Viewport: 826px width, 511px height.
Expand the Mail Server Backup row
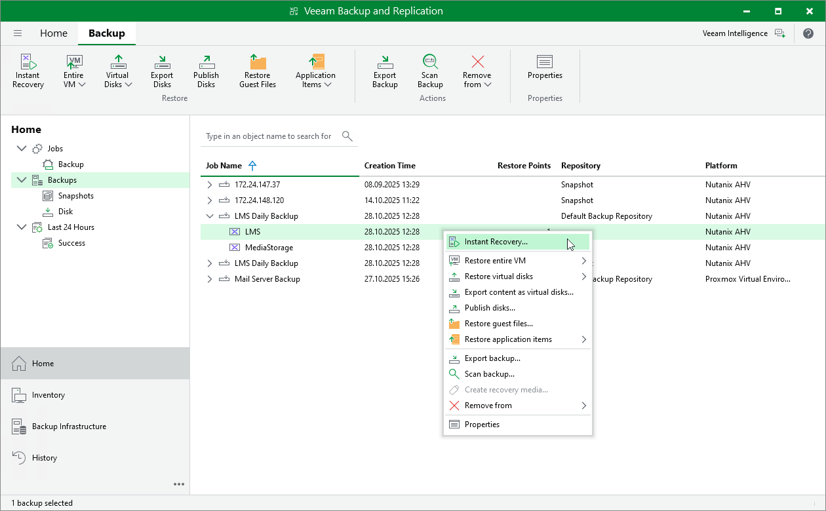click(x=210, y=279)
